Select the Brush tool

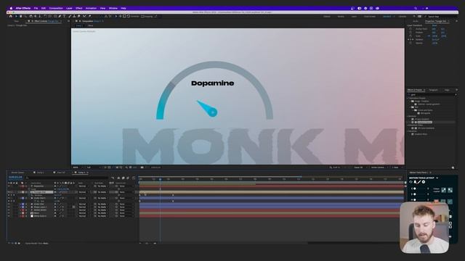70,16
